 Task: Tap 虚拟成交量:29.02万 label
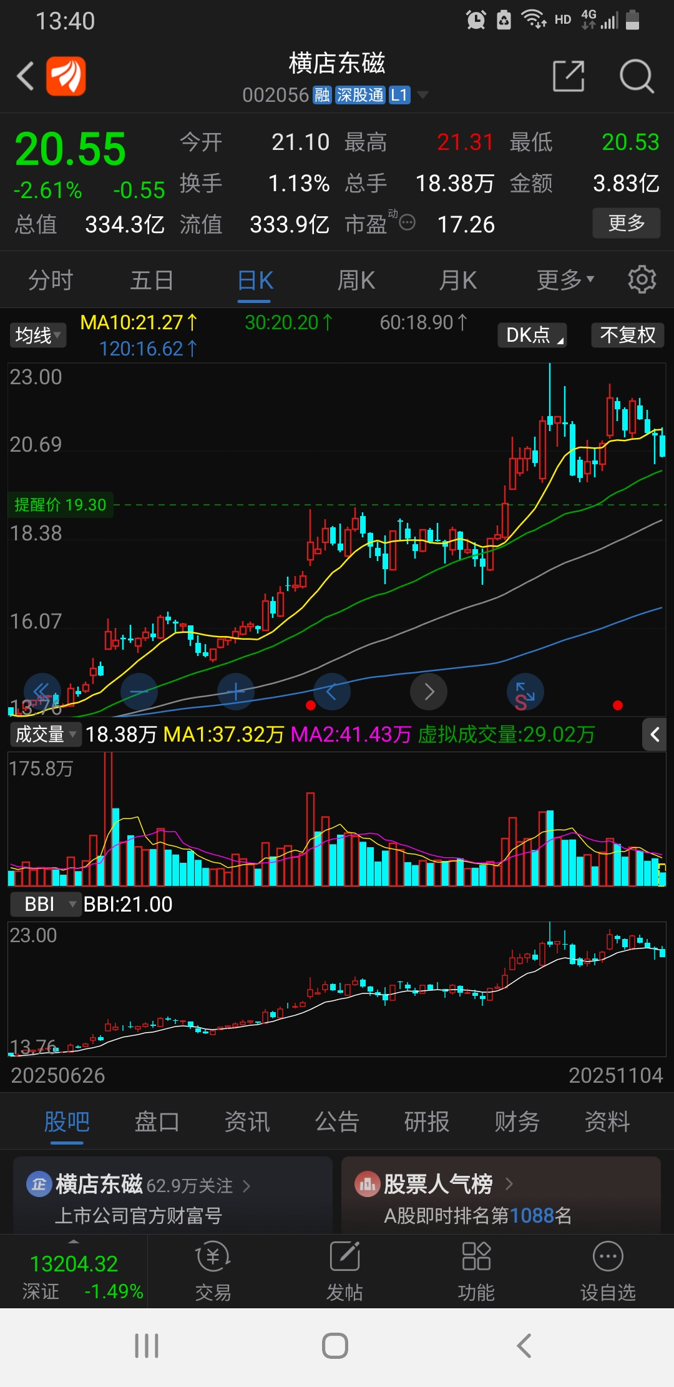(506, 734)
